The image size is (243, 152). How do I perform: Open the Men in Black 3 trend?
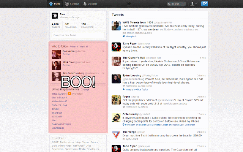tap(59, 98)
